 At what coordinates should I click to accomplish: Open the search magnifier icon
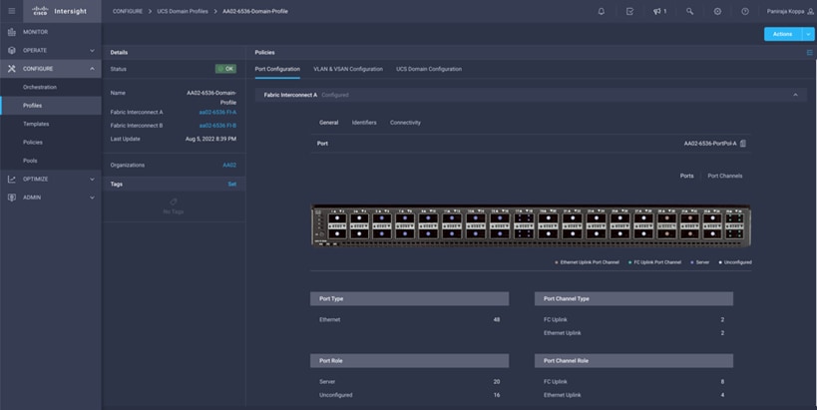[689, 11]
